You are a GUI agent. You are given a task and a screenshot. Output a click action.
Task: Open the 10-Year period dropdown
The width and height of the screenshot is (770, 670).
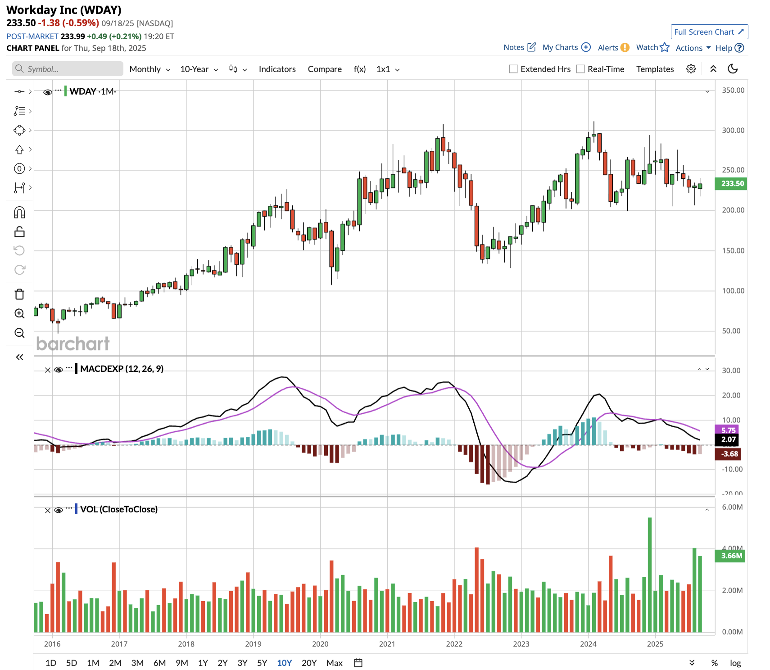[199, 69]
